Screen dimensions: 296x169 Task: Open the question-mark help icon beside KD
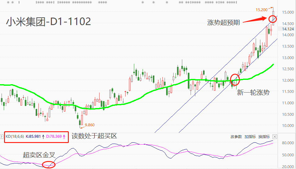point(1,137)
